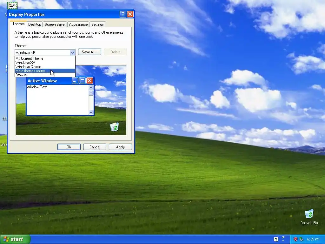The height and width of the screenshot is (244, 325).
Task: Click the taskbar clock showing 6:15 PM
Action: 313,239
